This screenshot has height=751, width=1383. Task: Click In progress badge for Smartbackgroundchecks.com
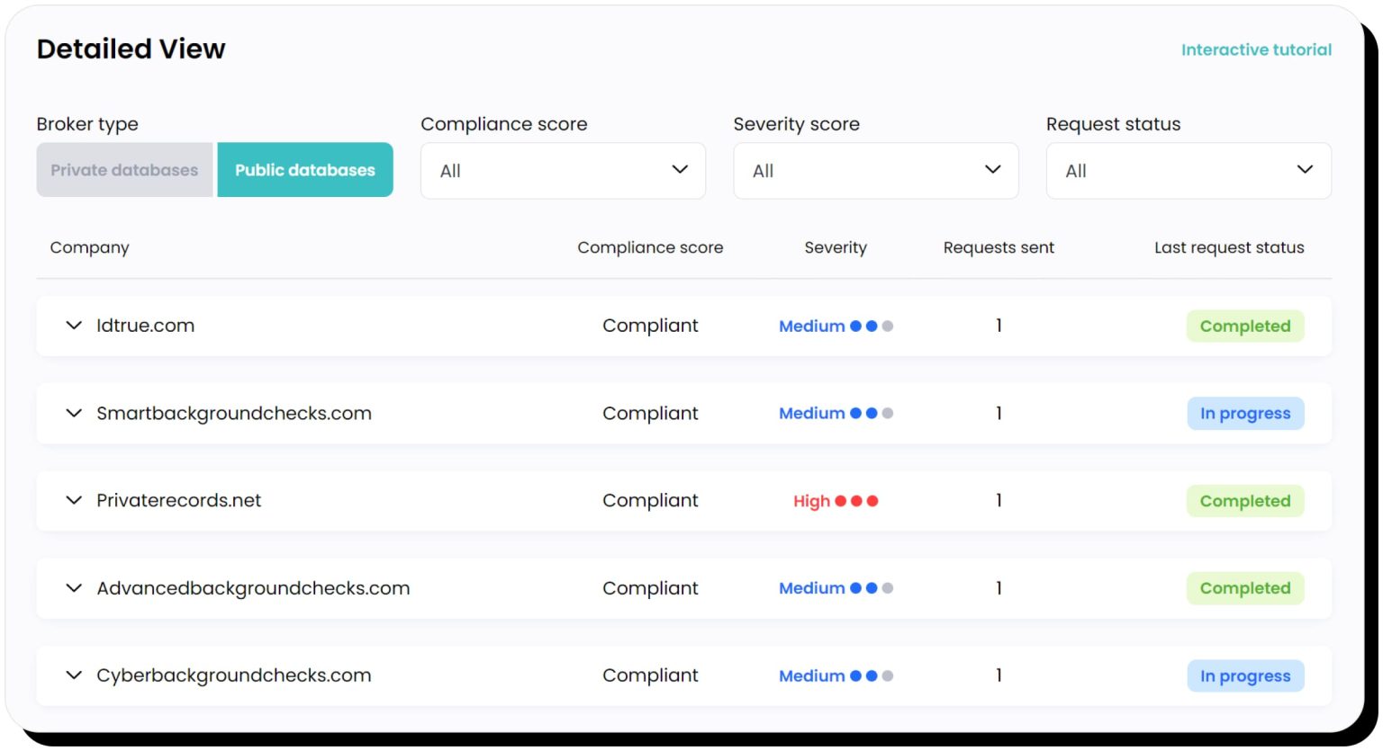(1244, 414)
